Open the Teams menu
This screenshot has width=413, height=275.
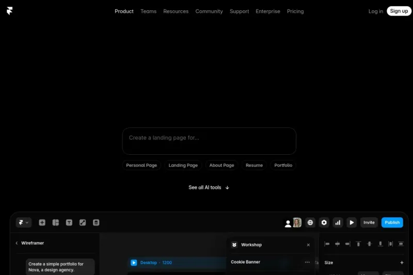(148, 11)
